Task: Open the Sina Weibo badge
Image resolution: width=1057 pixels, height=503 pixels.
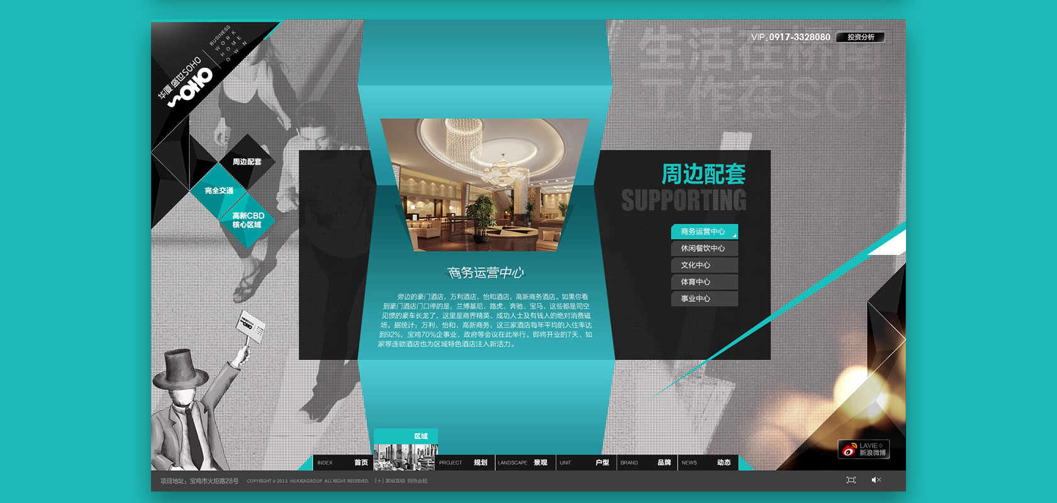Action: pos(864,449)
